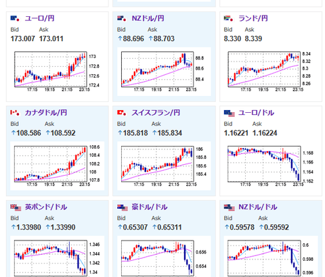Open the ユーロ/ドル currency pair link
Image resolution: width=325 pixels, height=277 pixels.
[256, 113]
